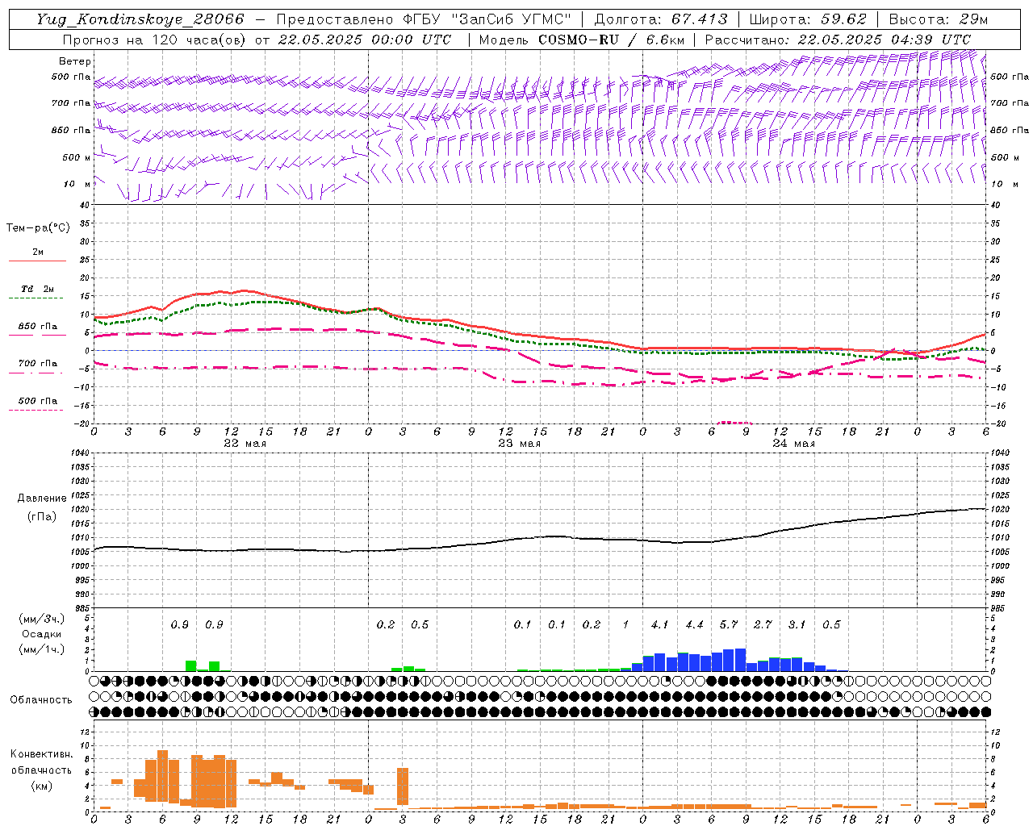Screen dimensions: 1033x826
Task: Click the (мм/1ч.) precipitation unit label
Action: pos(42,649)
